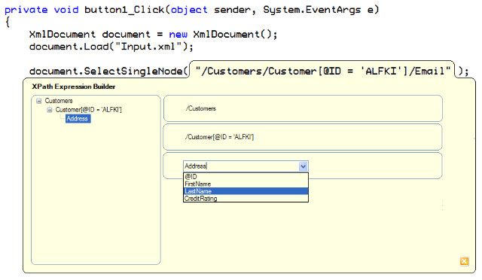The image size is (482, 280).
Task: Close the XPath Expression Builder popup
Action: [x=464, y=261]
